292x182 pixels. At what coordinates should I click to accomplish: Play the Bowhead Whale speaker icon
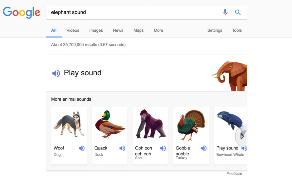pos(244,148)
